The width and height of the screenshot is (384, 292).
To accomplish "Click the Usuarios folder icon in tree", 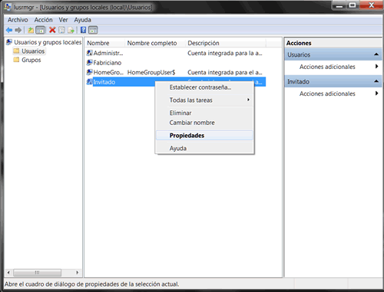I will (16, 51).
